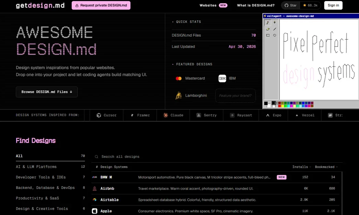Click the Airtable logo icon

click(x=94, y=200)
